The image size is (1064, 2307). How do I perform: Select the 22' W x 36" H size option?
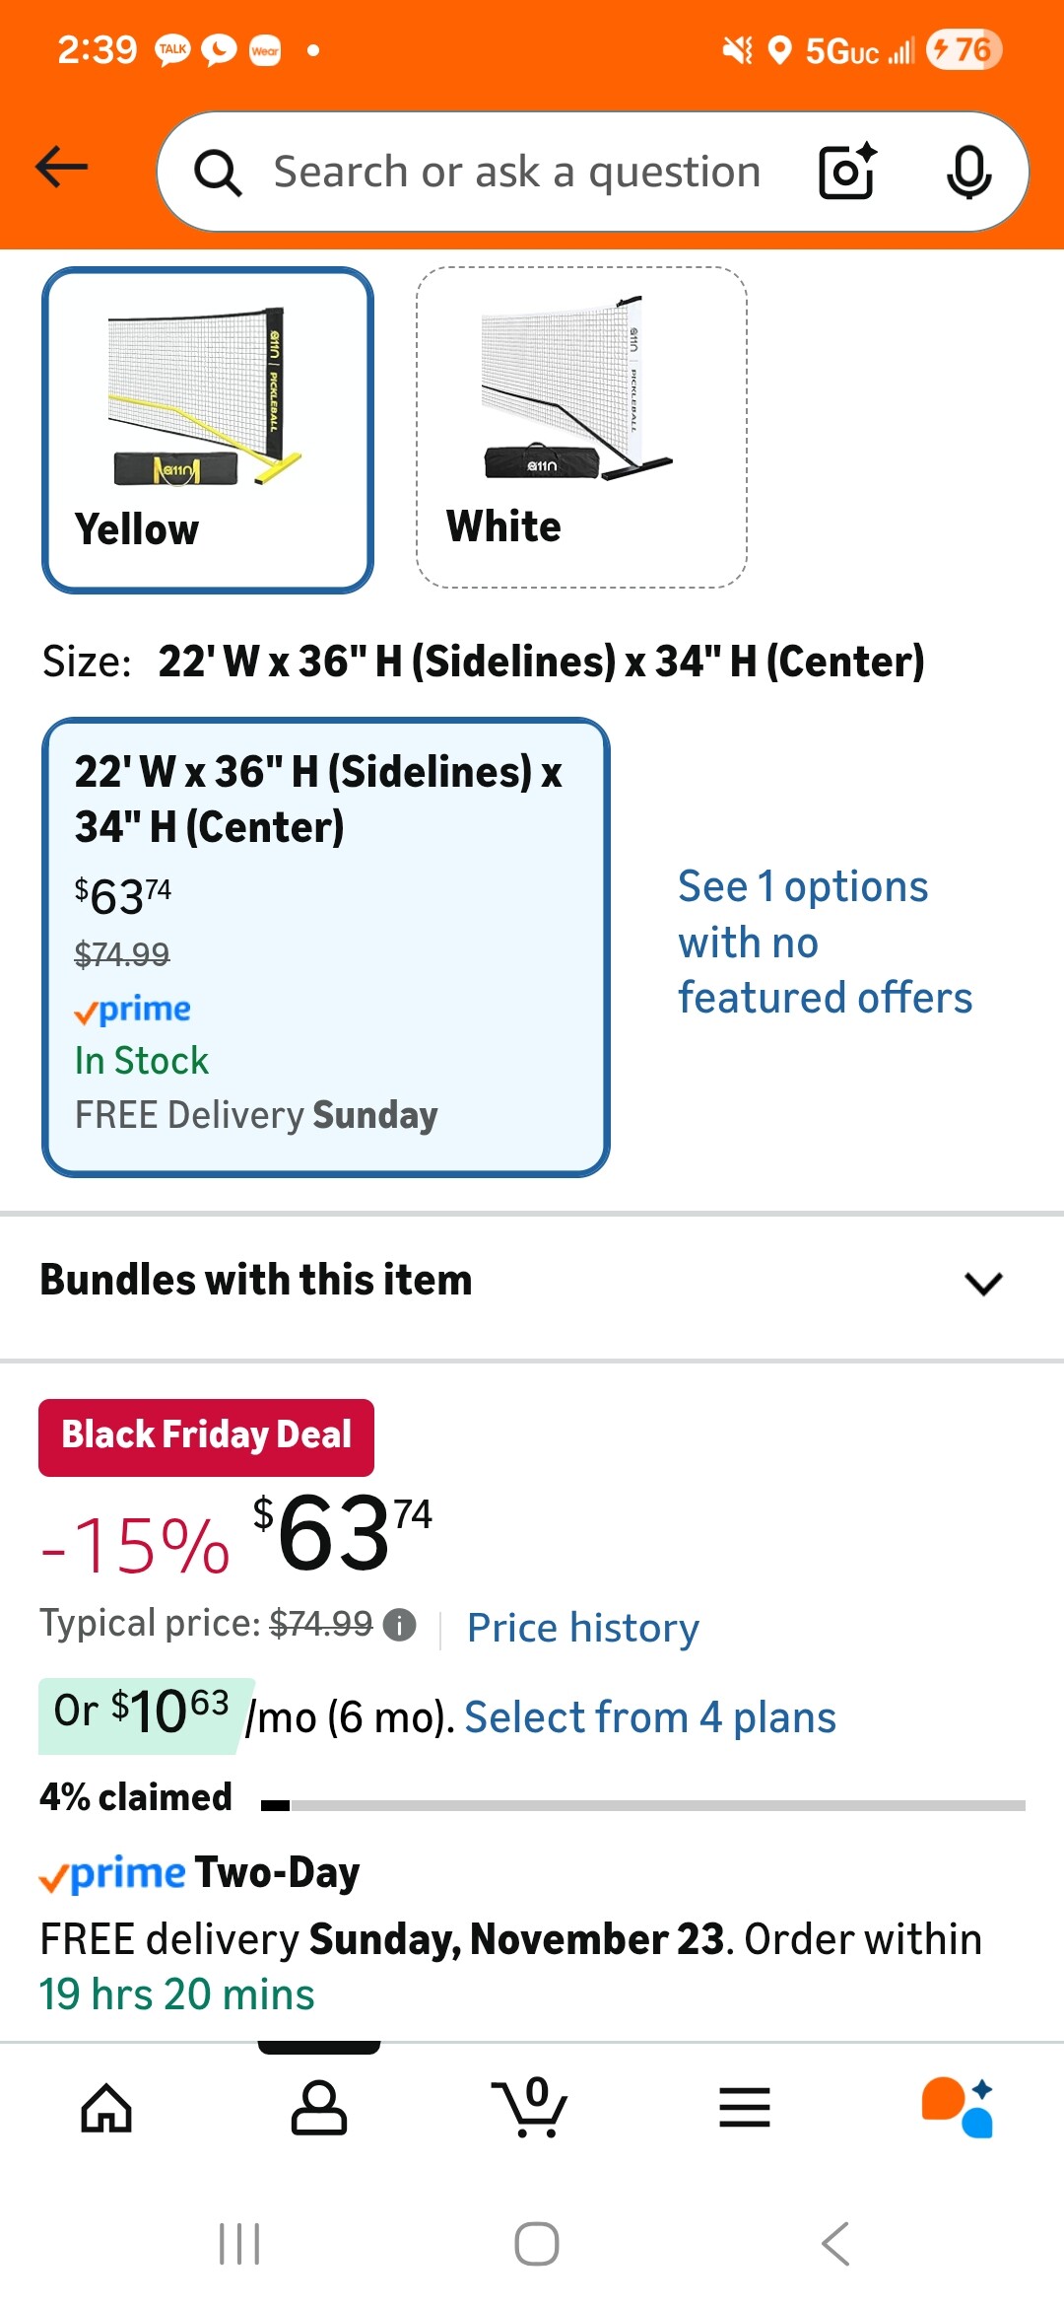point(326,946)
